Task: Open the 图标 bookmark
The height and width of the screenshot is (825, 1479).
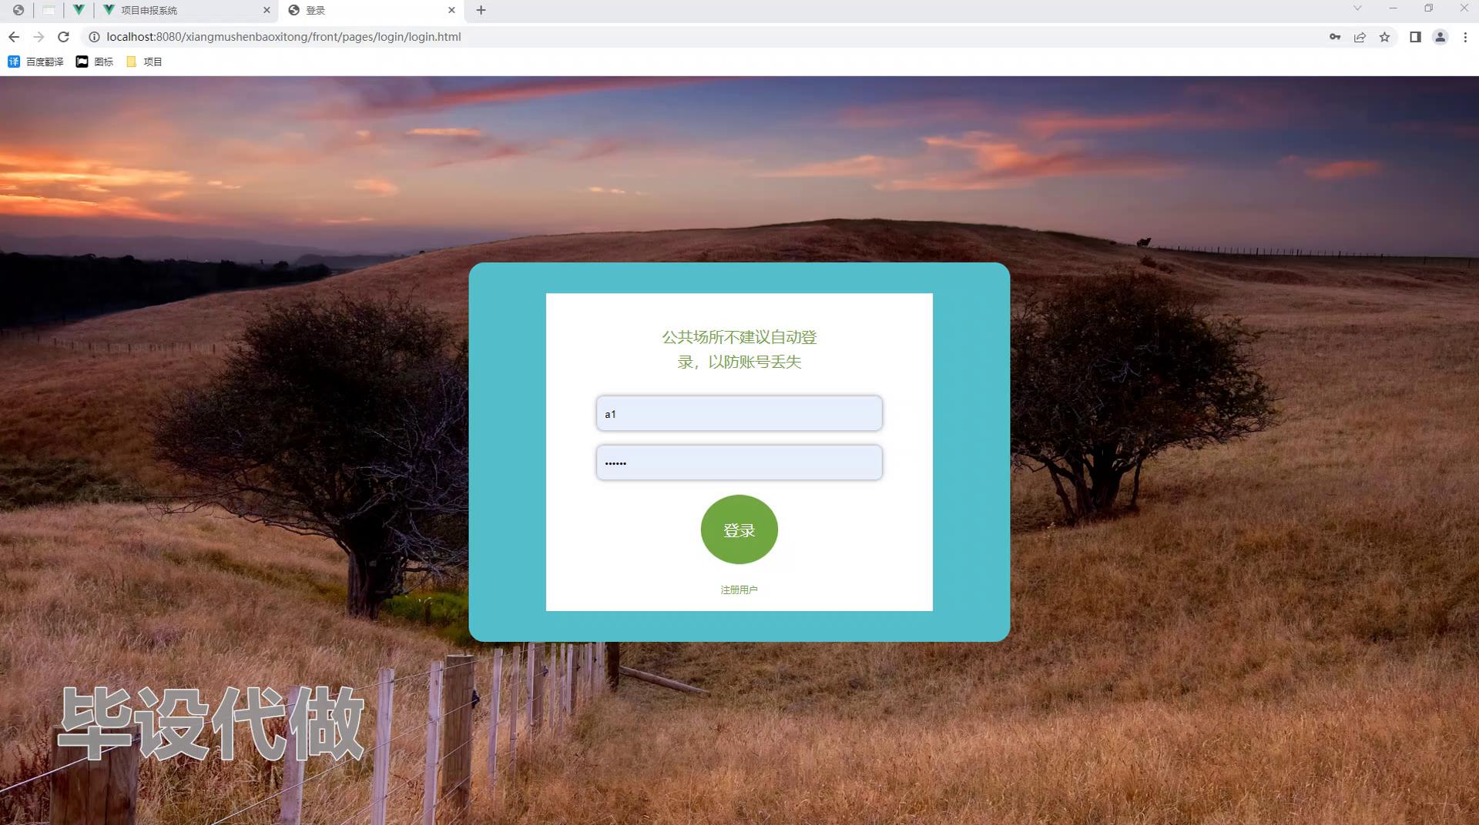Action: (94, 62)
